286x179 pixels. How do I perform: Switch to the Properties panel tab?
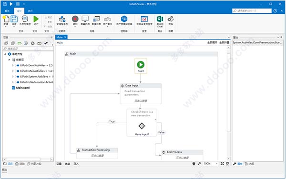(238, 164)
